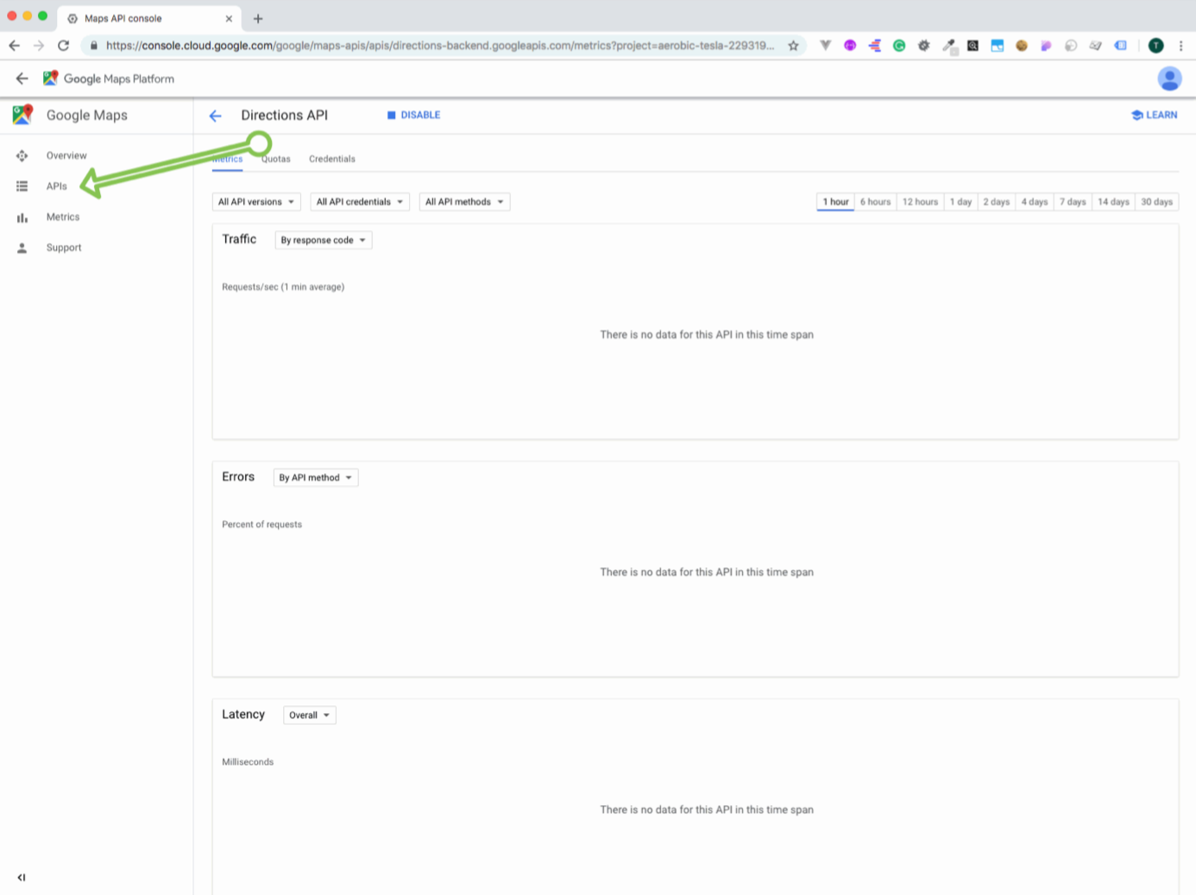1196x895 pixels.
Task: Switch to the Credentials tab
Action: 332,159
